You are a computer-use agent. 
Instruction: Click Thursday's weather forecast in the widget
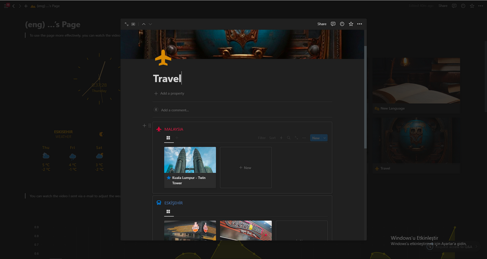46,159
